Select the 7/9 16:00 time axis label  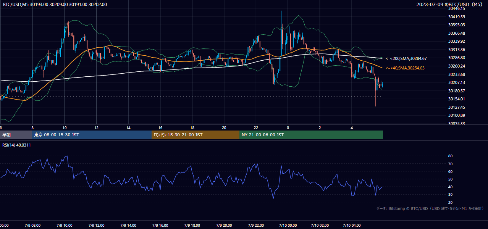pyautogui.click(x=160, y=226)
